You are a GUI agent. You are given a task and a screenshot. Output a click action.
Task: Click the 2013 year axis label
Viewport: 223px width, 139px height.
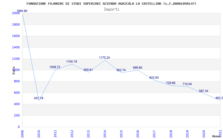coord(88,134)
